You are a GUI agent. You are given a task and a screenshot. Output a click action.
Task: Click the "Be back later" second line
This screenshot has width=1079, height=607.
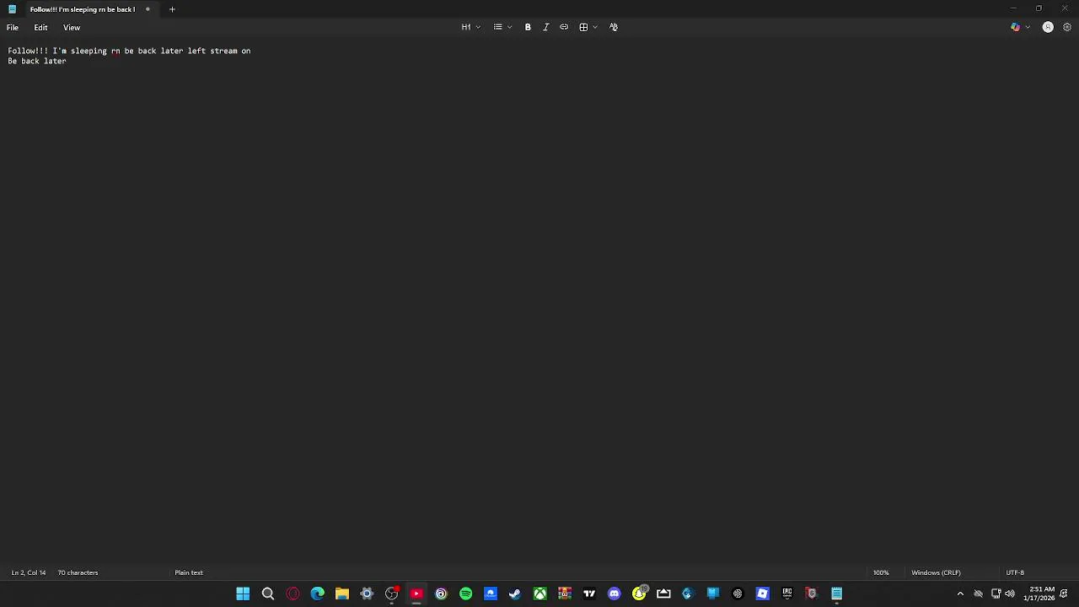click(x=37, y=61)
